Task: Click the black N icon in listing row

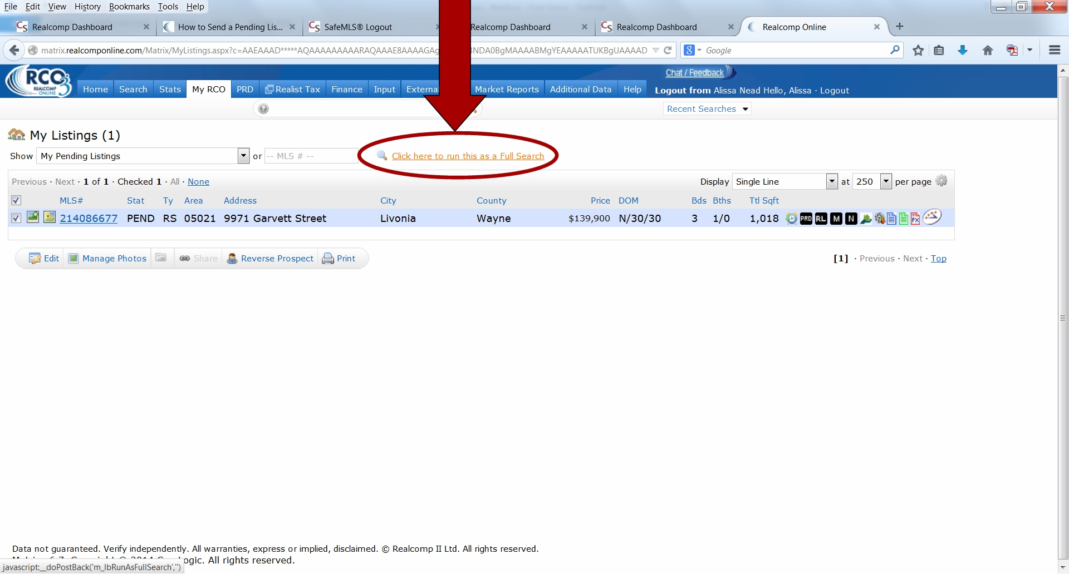Action: click(851, 219)
